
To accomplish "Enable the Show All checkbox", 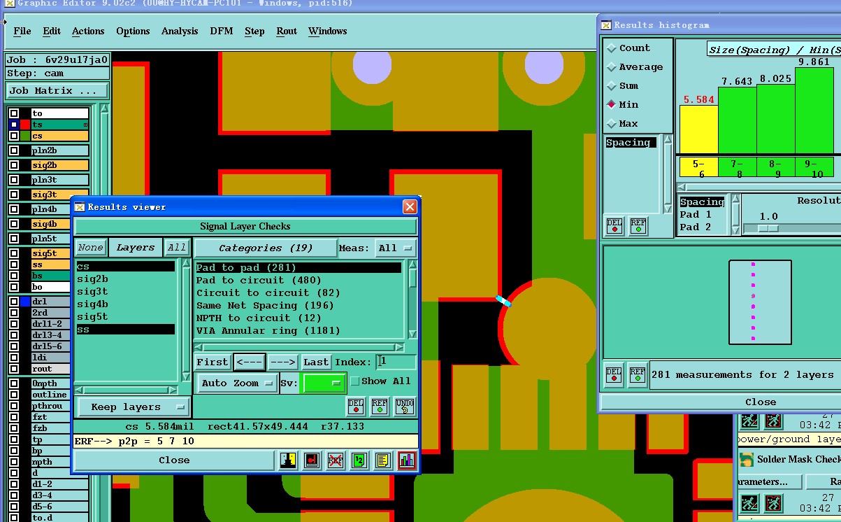I will tap(354, 381).
